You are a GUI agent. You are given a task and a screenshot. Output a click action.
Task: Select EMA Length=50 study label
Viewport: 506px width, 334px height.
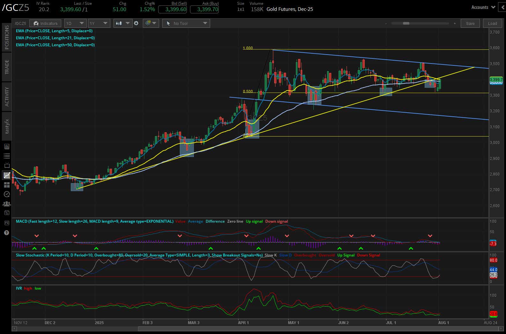[x=55, y=45]
